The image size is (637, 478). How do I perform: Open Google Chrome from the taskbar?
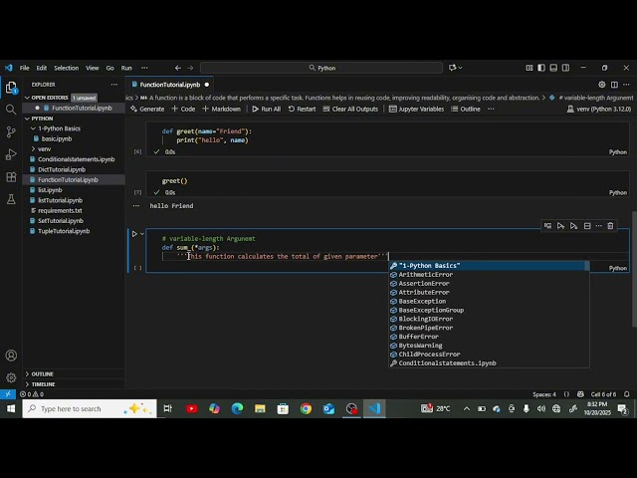[306, 408]
